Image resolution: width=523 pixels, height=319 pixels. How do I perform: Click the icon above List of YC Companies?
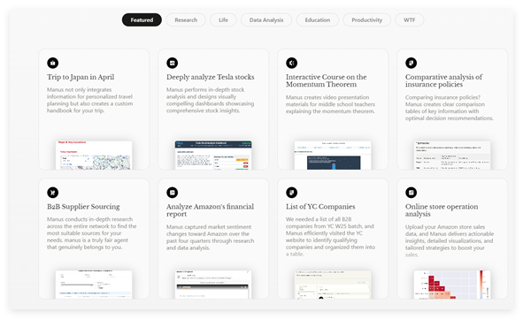pos(291,193)
